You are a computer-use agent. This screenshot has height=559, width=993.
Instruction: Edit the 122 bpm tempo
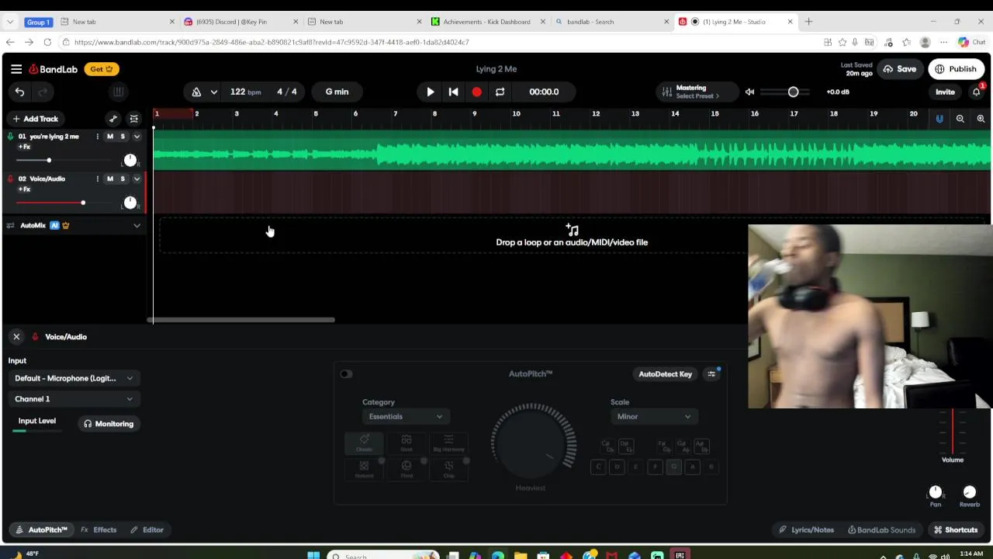click(245, 92)
